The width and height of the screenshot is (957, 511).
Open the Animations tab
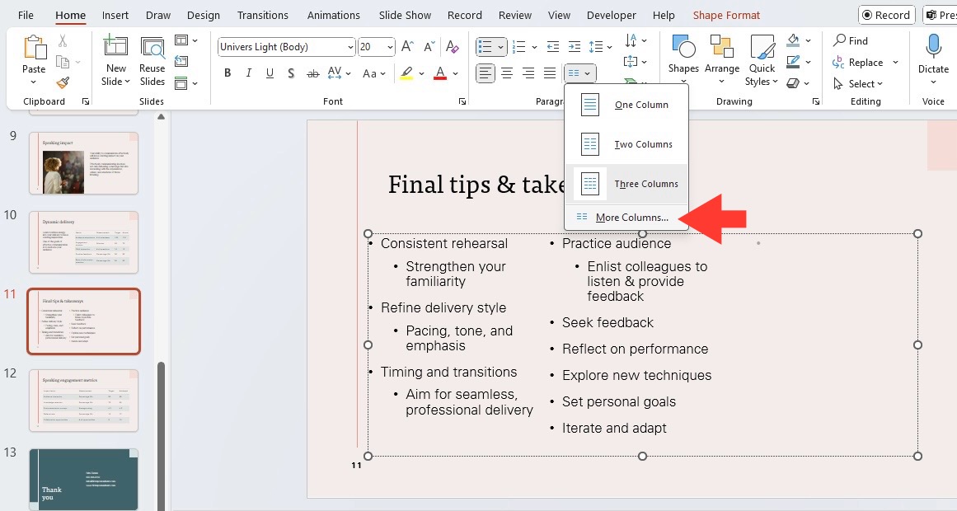(x=333, y=16)
